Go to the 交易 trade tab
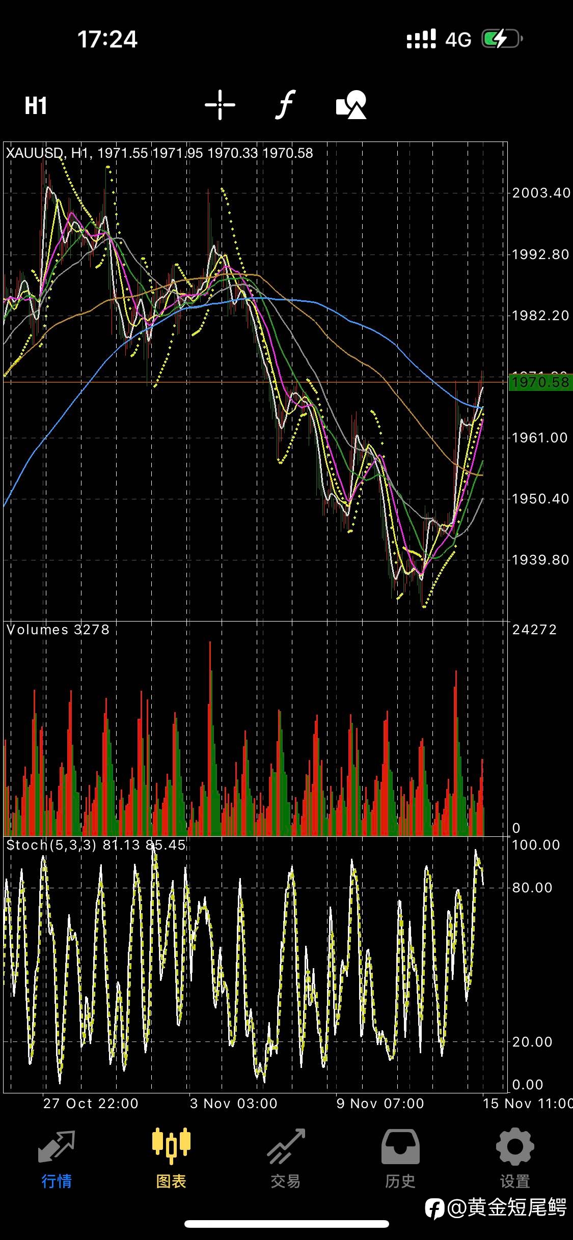573x1240 pixels. tap(286, 1158)
